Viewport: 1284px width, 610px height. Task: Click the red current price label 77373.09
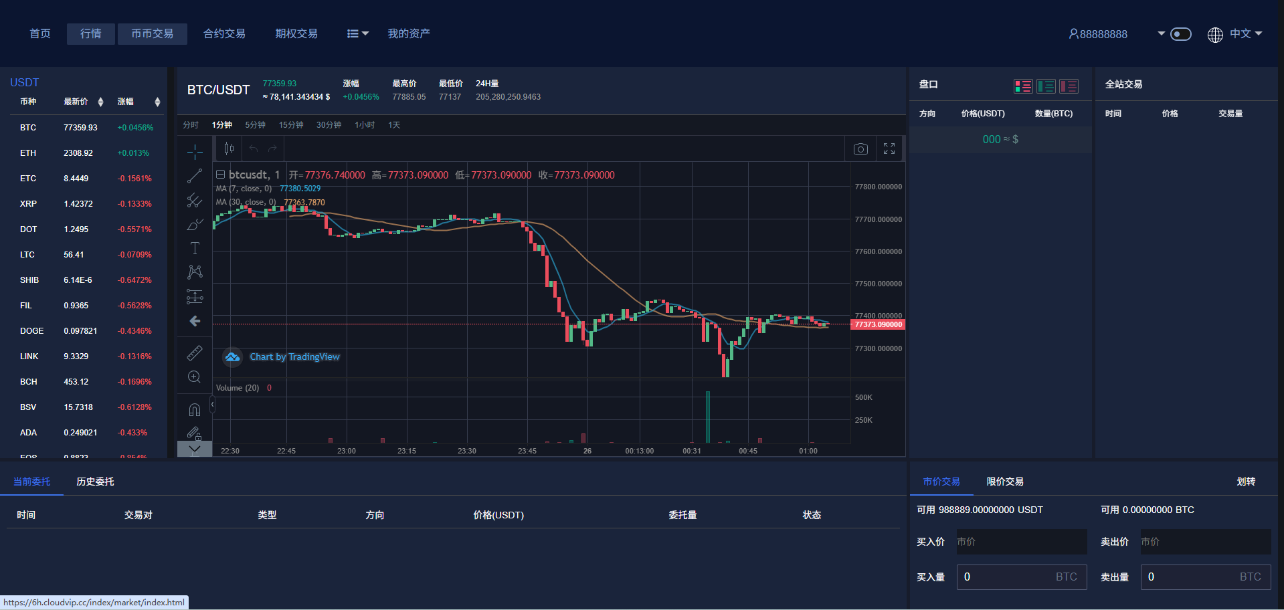[x=878, y=324]
